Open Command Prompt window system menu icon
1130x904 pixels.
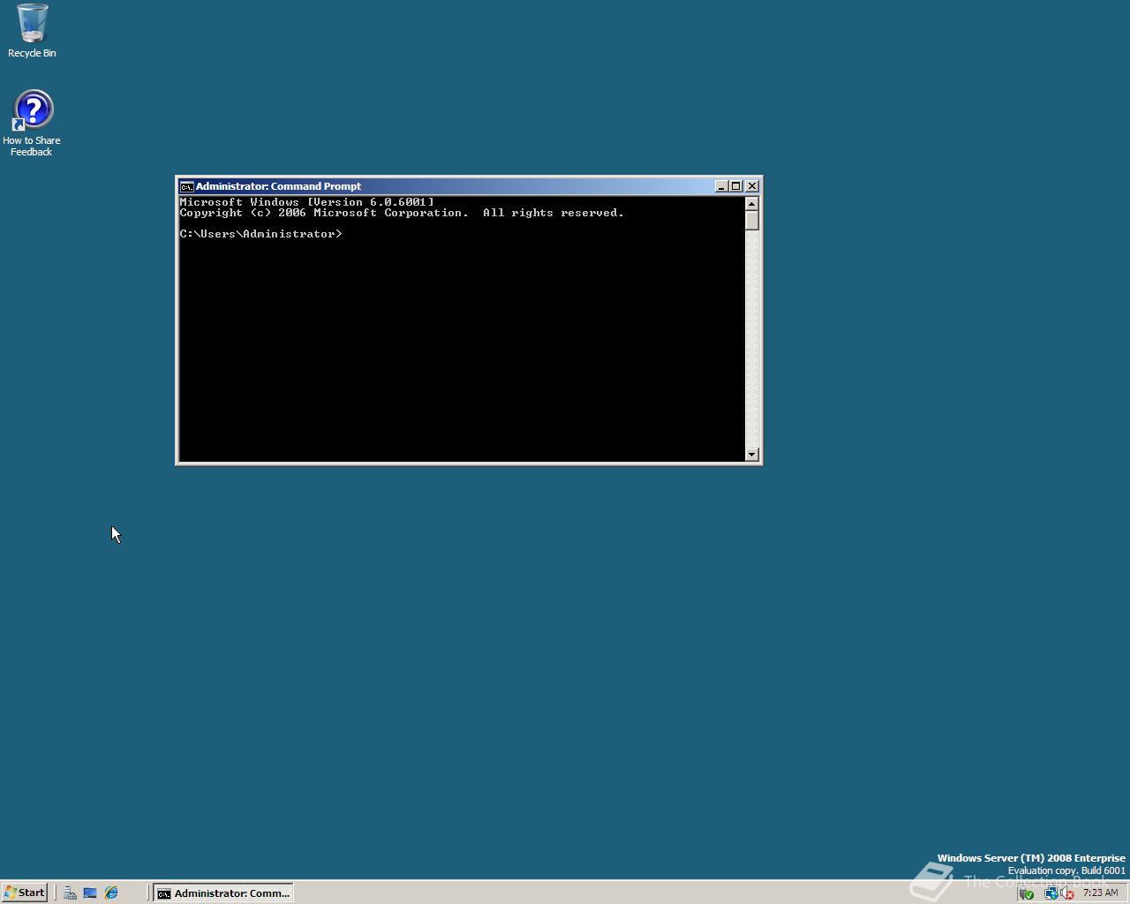click(186, 186)
